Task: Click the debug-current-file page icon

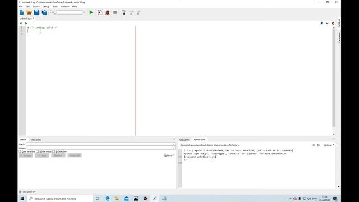Action: [x=100, y=12]
